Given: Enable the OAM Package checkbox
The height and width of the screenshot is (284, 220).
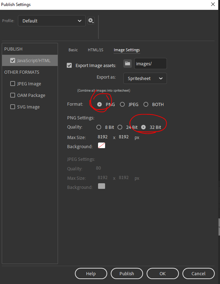Looking at the screenshot, I should click(13, 95).
